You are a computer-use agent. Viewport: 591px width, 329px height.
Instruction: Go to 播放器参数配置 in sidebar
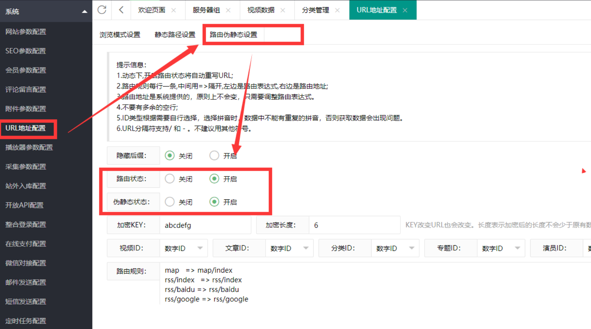[29, 147]
